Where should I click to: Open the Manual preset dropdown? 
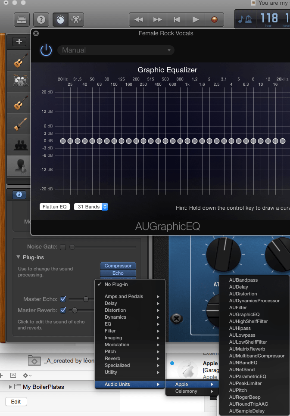(116, 50)
